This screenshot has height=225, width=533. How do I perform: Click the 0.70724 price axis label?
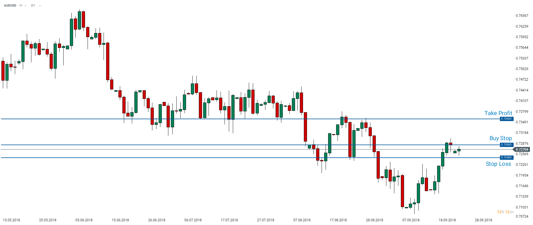[x=522, y=216]
